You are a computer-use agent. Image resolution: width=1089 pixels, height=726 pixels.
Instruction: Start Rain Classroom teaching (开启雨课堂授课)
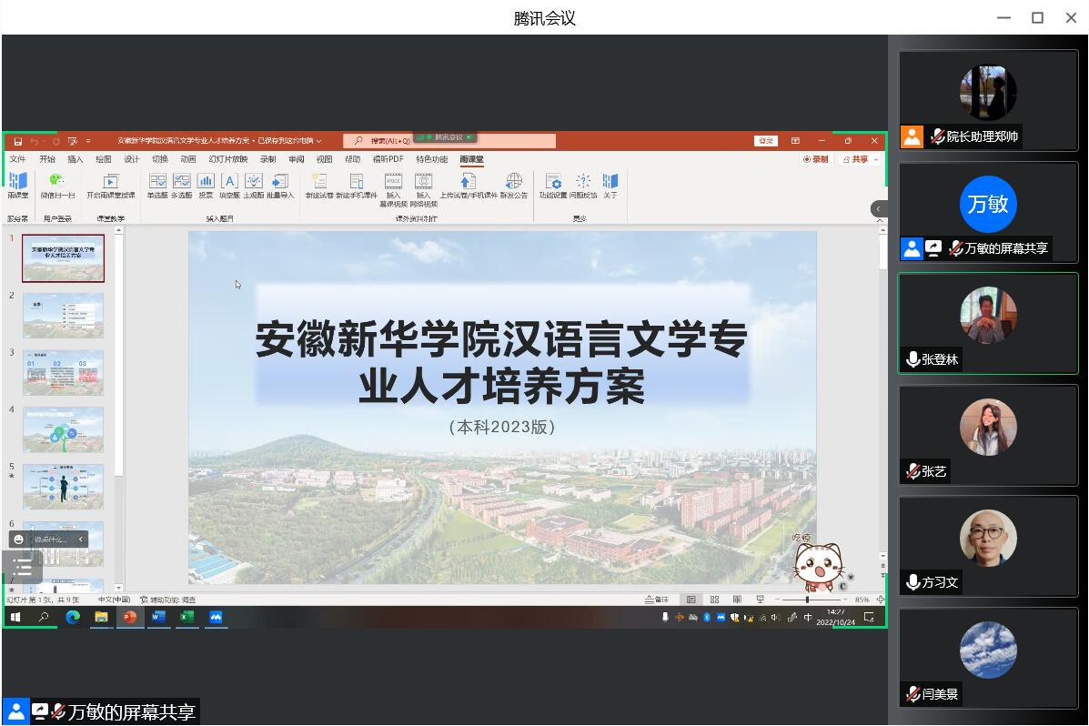coord(111,181)
